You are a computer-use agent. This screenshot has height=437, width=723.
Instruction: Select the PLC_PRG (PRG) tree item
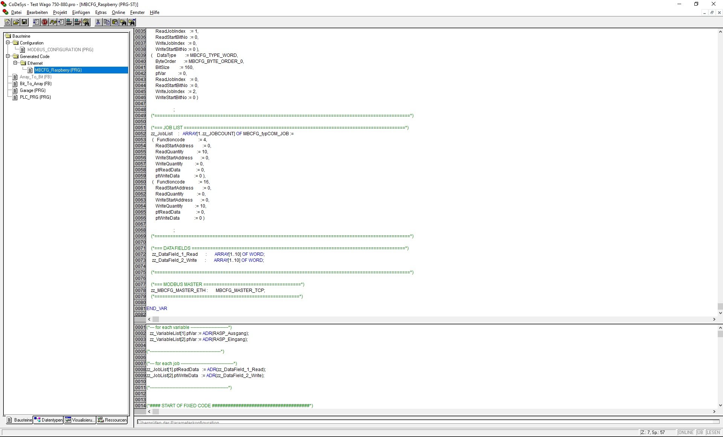point(35,97)
